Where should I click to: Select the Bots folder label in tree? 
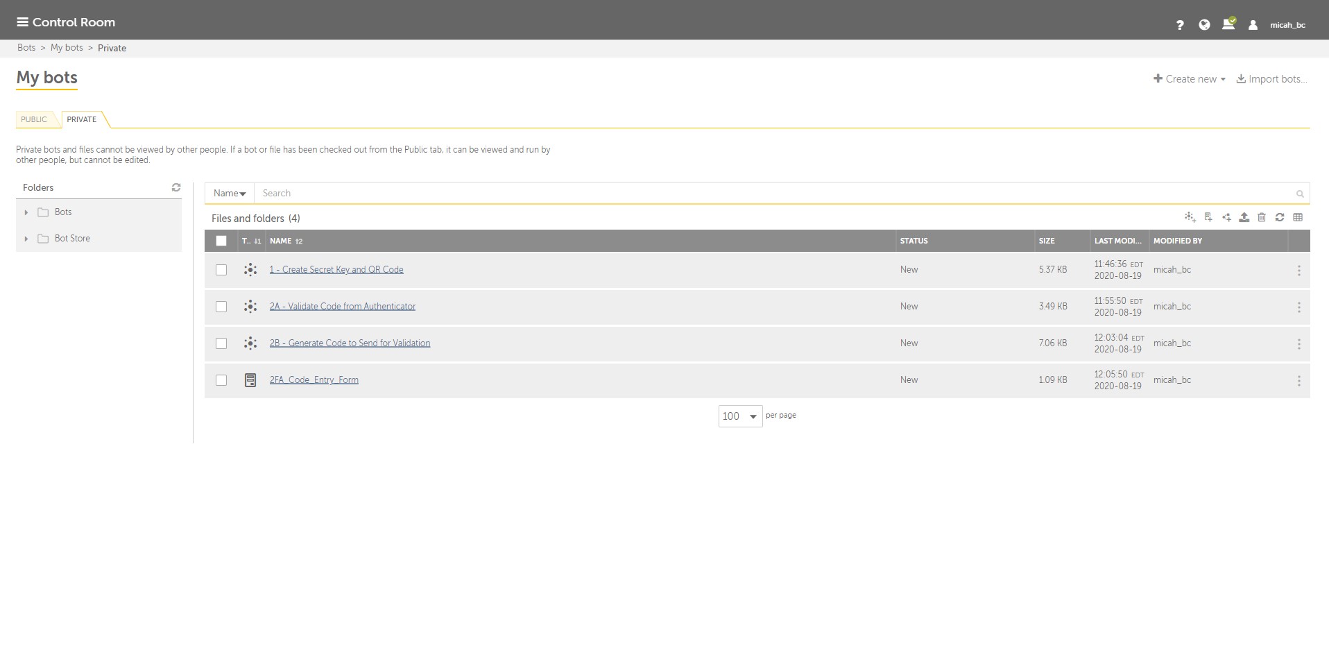(x=63, y=212)
